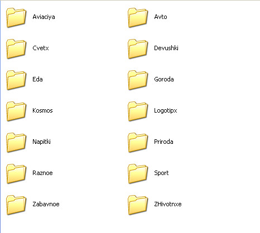The image size is (260, 233).
Task: Click the "Devushki" folder name
Action: click(x=166, y=48)
